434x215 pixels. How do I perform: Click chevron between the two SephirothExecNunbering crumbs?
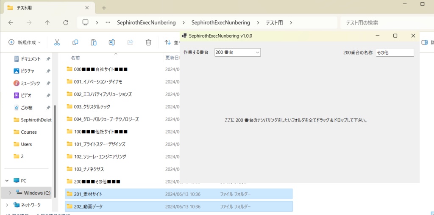click(184, 23)
